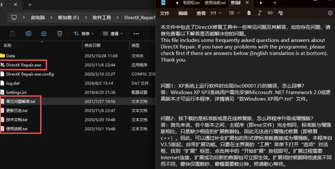Click the 问题1 line in Notepad text
The image size is (335, 169).
tap(232, 86)
